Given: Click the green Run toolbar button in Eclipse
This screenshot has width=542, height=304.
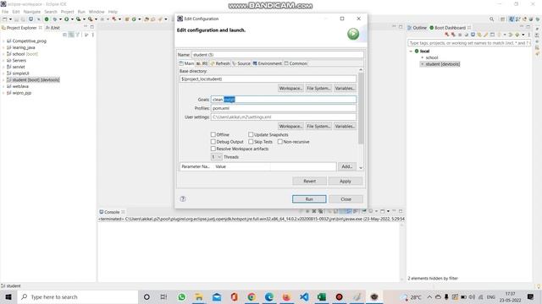Looking at the screenshot, I should [66, 19].
